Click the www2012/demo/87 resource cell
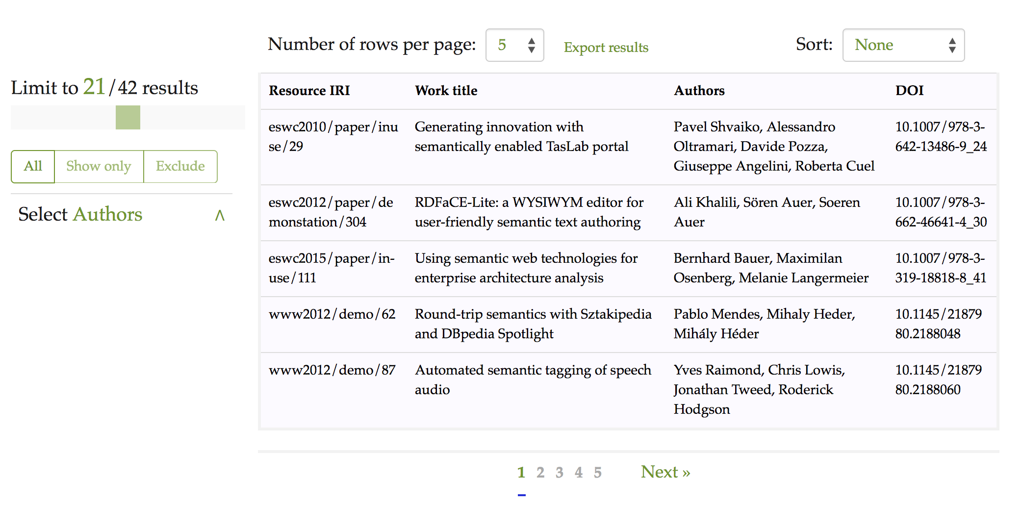Screen dimensions: 1022x506 pyautogui.click(x=332, y=370)
